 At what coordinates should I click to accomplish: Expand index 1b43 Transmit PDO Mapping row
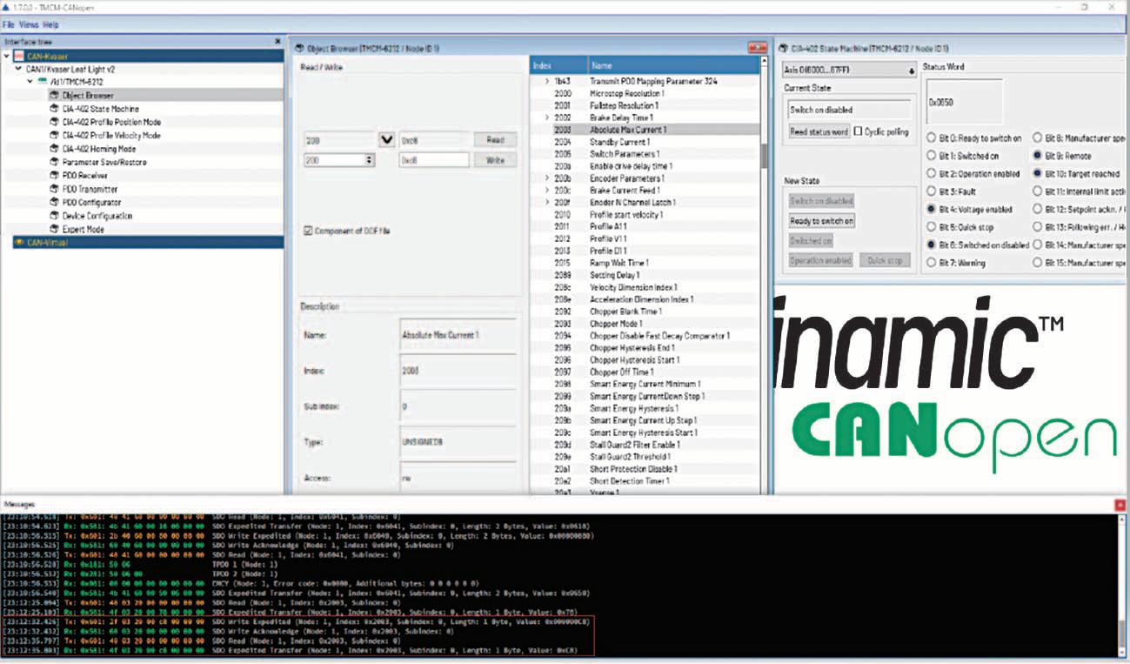tap(547, 81)
